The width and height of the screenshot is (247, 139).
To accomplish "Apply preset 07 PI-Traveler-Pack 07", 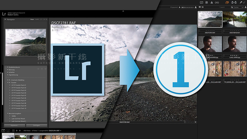I will click(x=19, y=101).
